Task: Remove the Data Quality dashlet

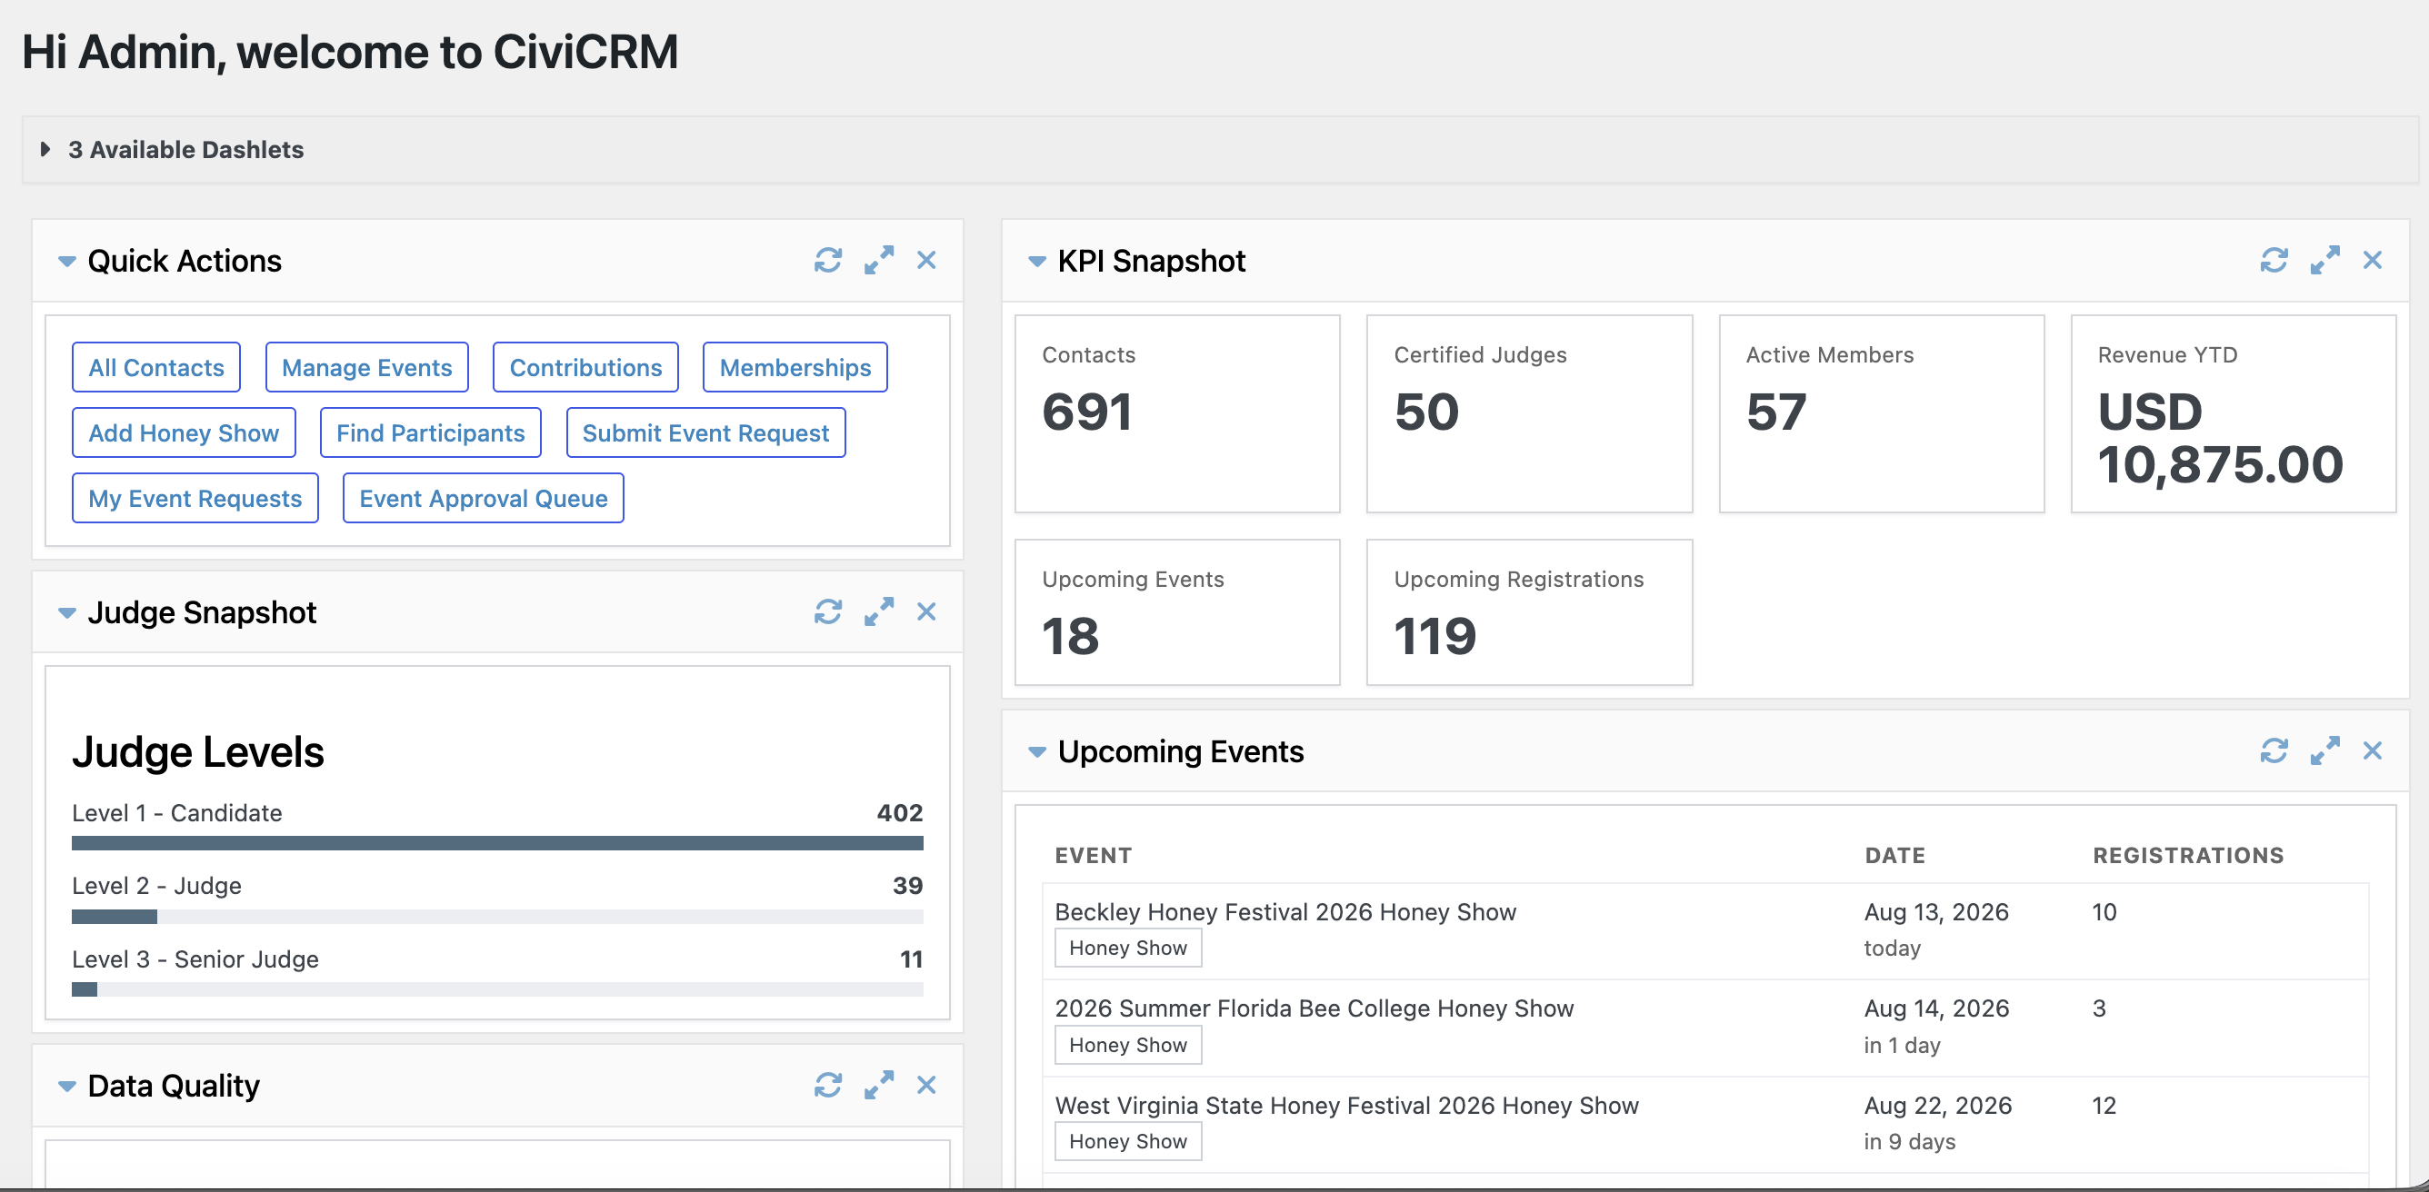Action: [x=927, y=1086]
